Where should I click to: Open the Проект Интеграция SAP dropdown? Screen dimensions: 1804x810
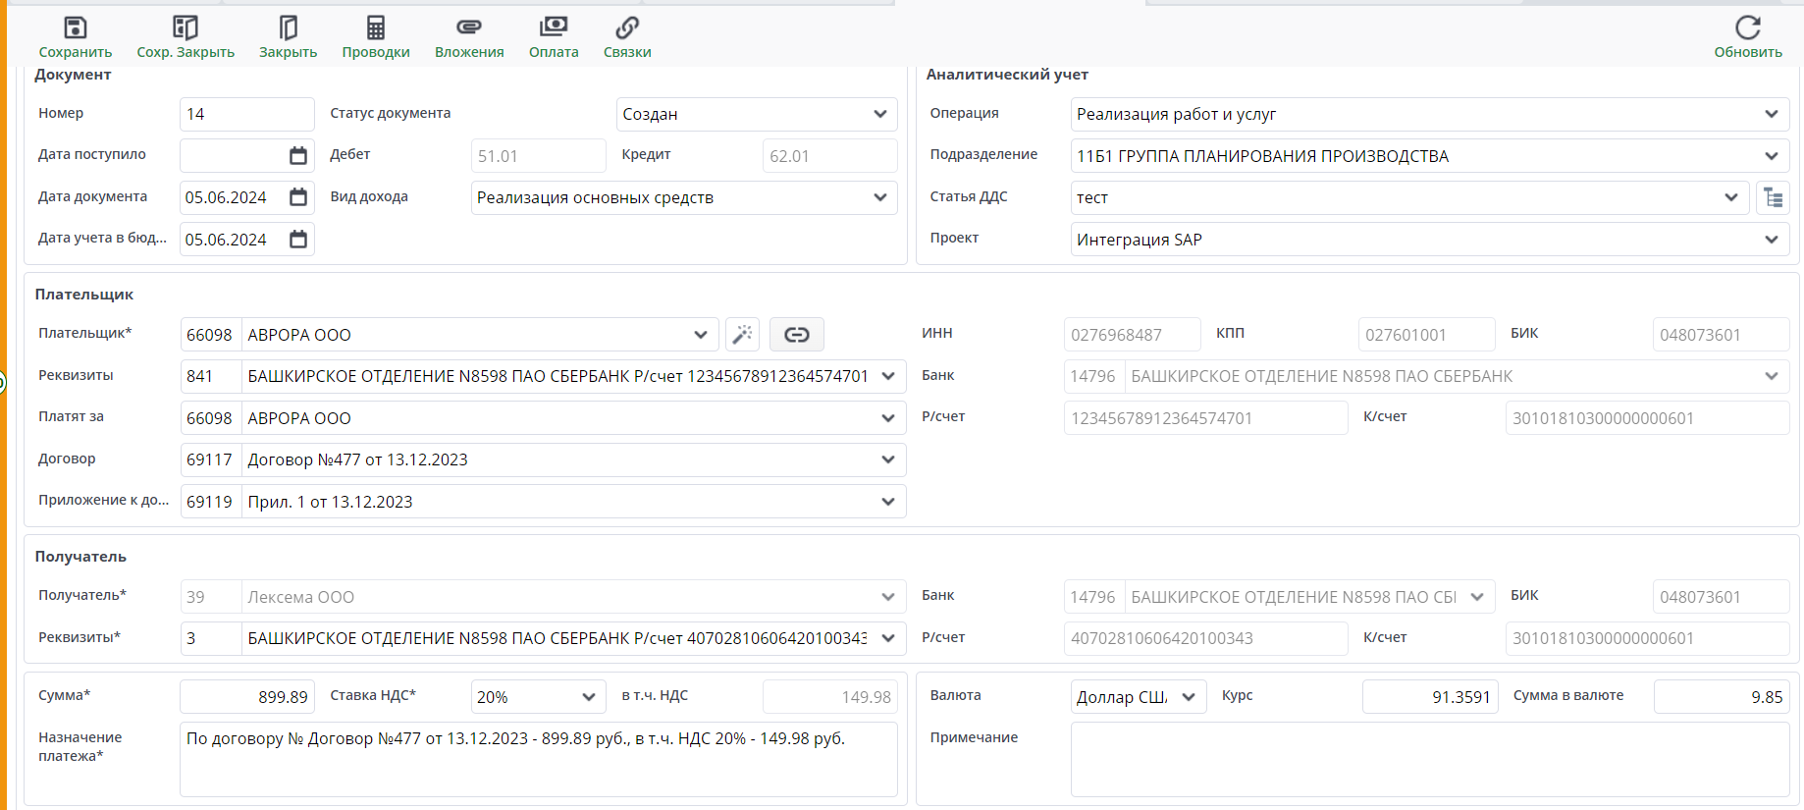[x=1771, y=240]
